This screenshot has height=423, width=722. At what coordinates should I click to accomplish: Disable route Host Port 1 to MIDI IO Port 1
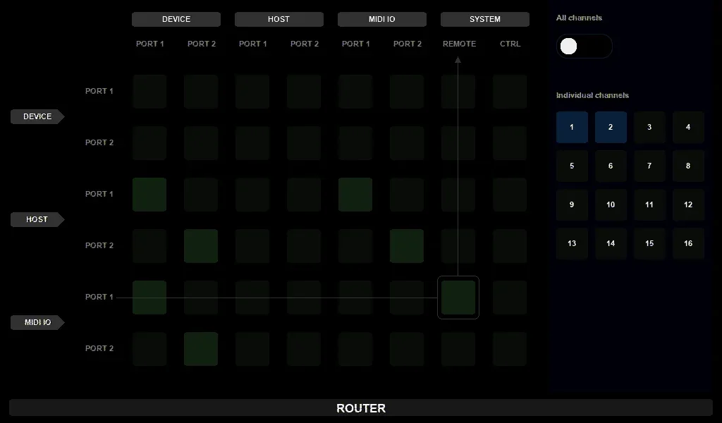pyautogui.click(x=355, y=195)
